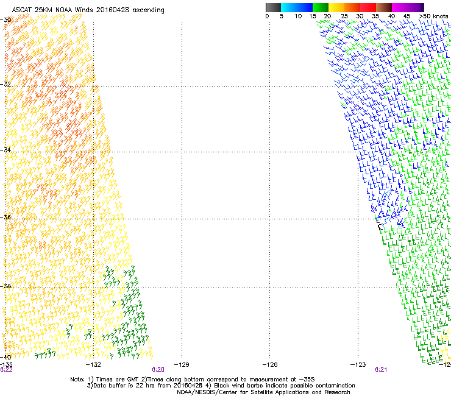Click the '>50 knots' legend label
This screenshot has width=451, height=396.
(x=433, y=16)
